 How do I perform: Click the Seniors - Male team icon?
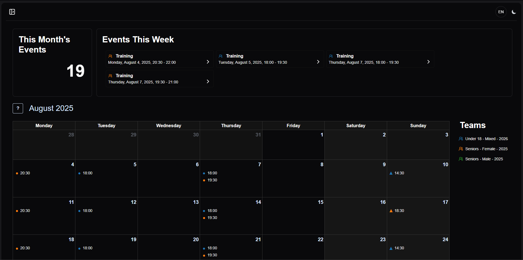[x=461, y=159]
